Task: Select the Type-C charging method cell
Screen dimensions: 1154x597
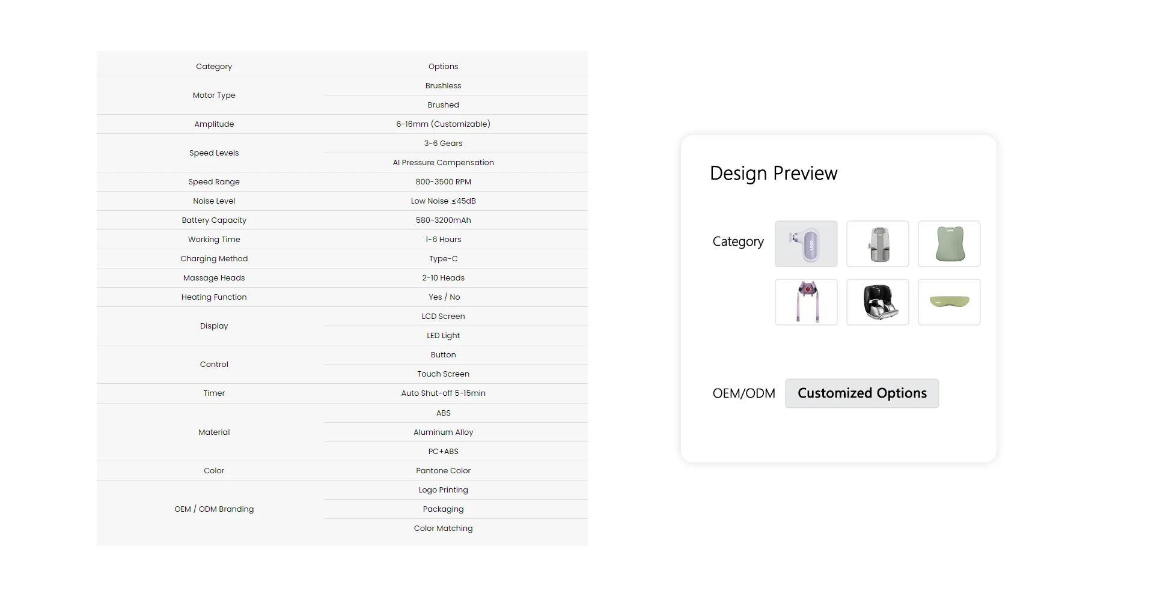Action: [x=443, y=259]
